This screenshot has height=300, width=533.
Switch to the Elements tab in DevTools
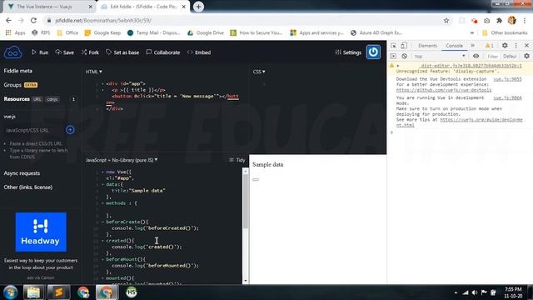pyautogui.click(x=427, y=46)
